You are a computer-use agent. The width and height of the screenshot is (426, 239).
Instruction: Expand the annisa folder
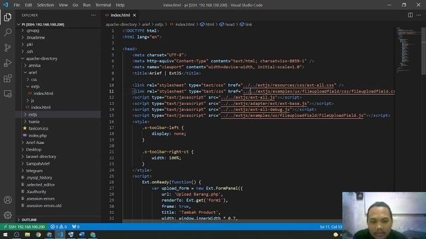pyautogui.click(x=35, y=65)
